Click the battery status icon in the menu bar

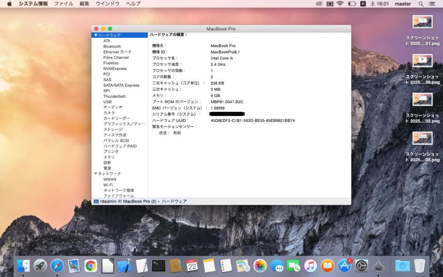[x=351, y=4]
